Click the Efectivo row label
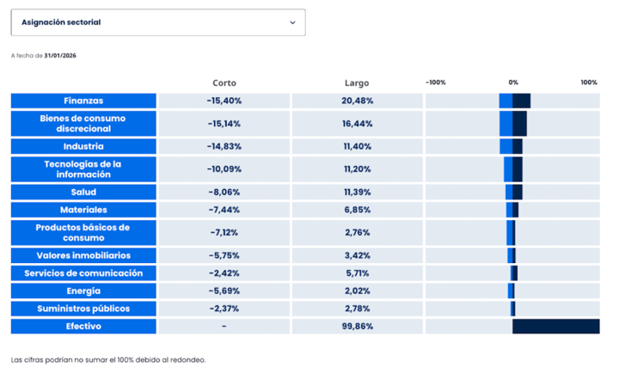The height and width of the screenshot is (373, 619). point(83,327)
